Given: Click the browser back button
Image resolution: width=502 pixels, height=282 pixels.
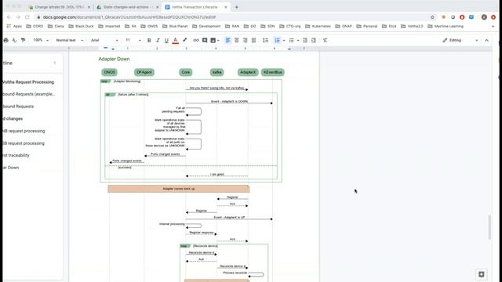Looking at the screenshot, I should [9, 17].
